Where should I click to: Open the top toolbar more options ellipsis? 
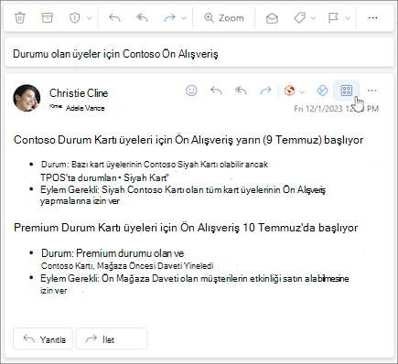372,18
